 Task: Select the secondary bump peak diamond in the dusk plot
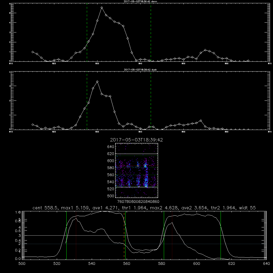point(201,120)
